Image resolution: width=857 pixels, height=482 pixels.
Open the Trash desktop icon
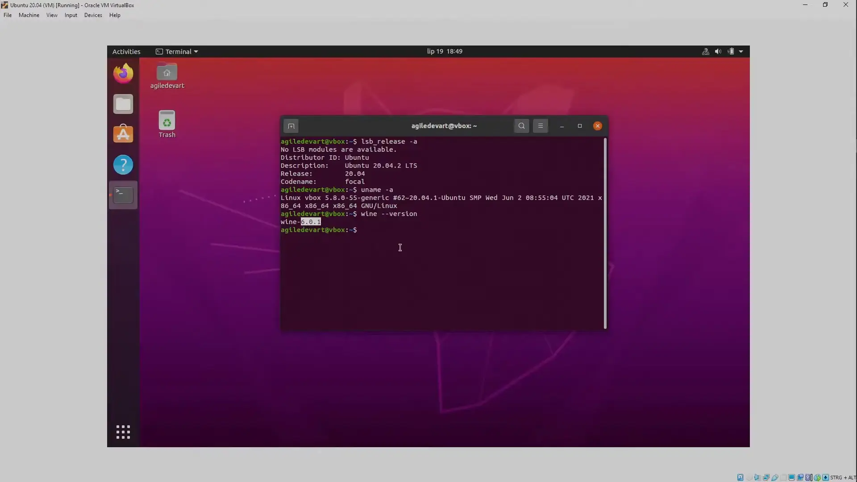167,124
